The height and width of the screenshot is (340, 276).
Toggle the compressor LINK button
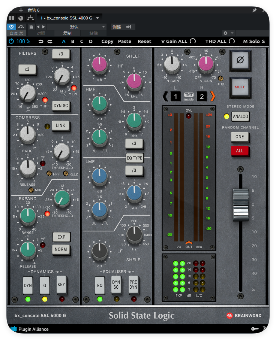pyautogui.click(x=61, y=125)
